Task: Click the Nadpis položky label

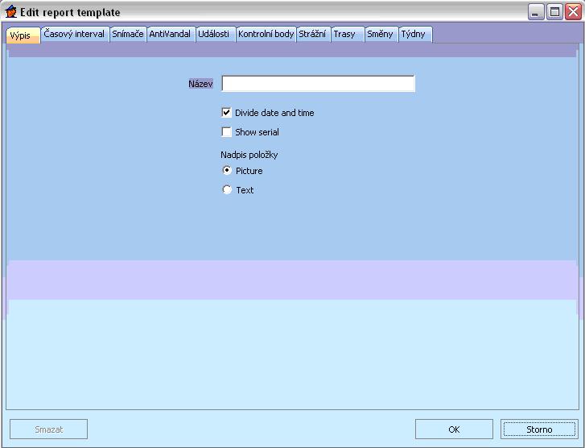Action: coord(249,155)
